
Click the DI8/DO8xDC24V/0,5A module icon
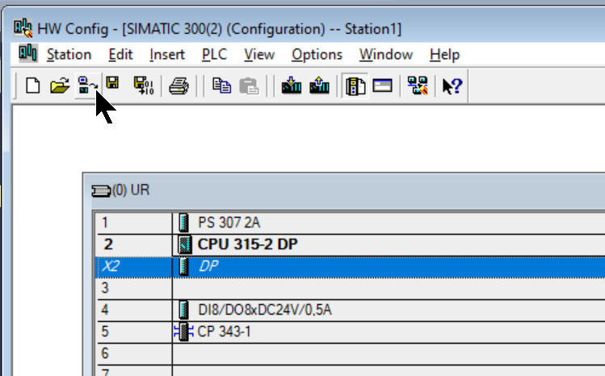[x=184, y=310]
